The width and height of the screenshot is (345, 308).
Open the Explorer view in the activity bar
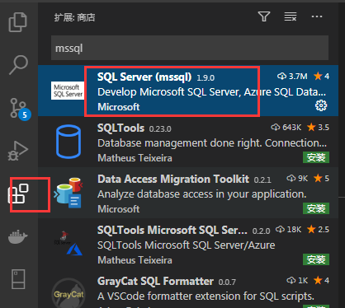click(18, 22)
